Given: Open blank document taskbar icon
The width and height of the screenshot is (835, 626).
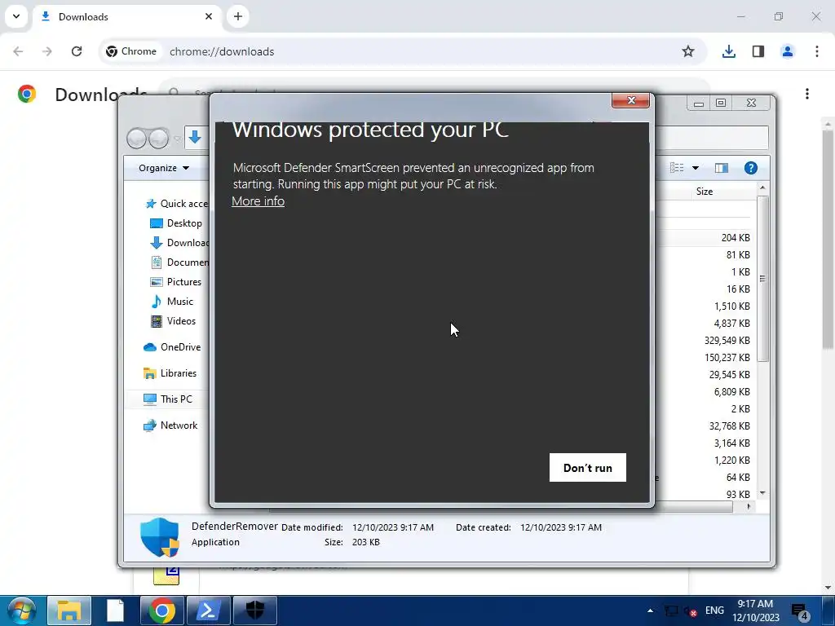Looking at the screenshot, I should click(115, 611).
